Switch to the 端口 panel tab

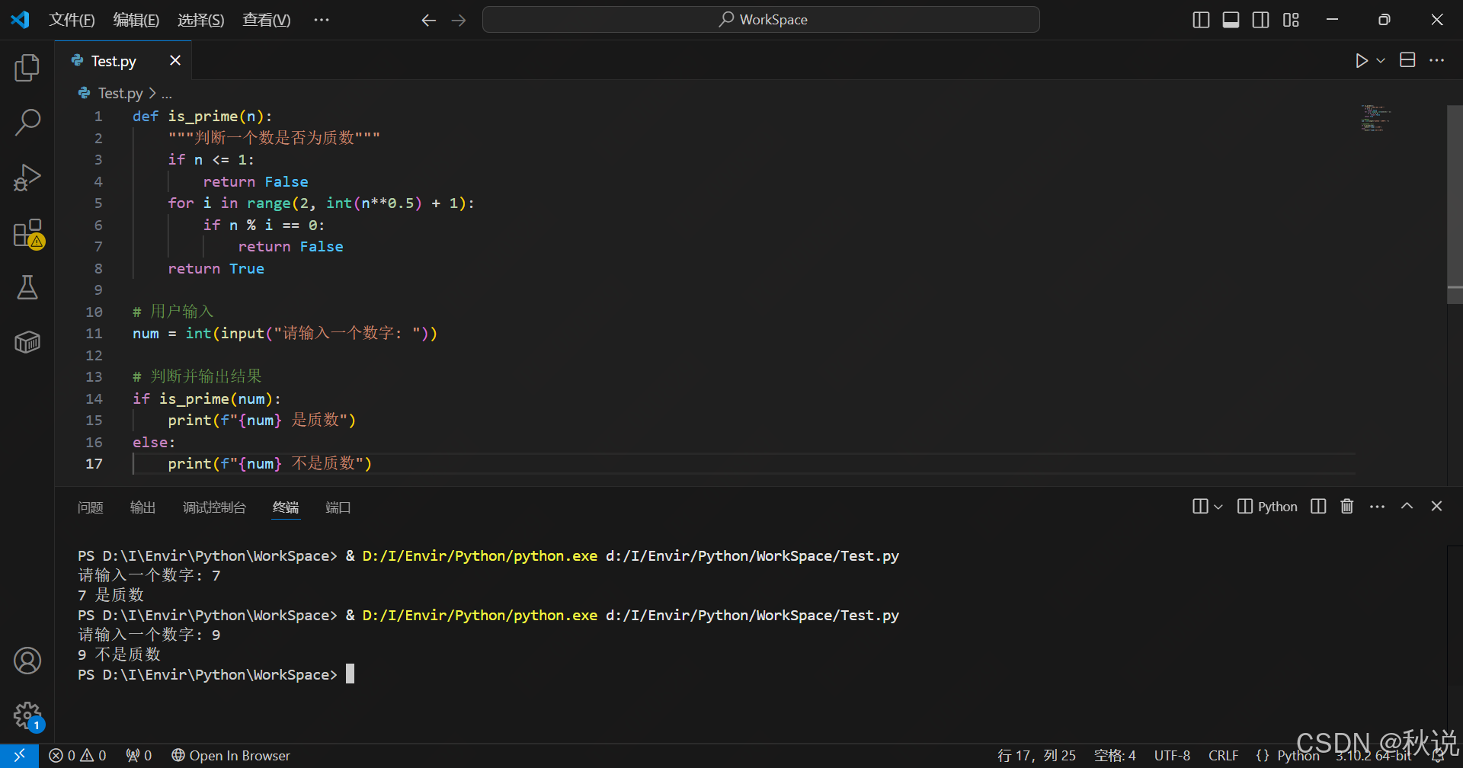[x=338, y=507]
